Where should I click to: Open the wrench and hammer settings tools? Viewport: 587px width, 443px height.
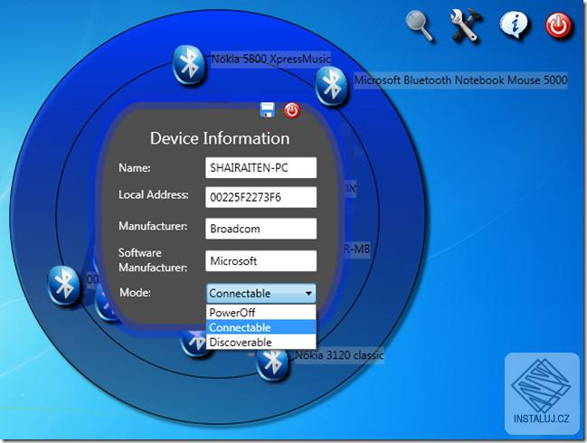(465, 25)
